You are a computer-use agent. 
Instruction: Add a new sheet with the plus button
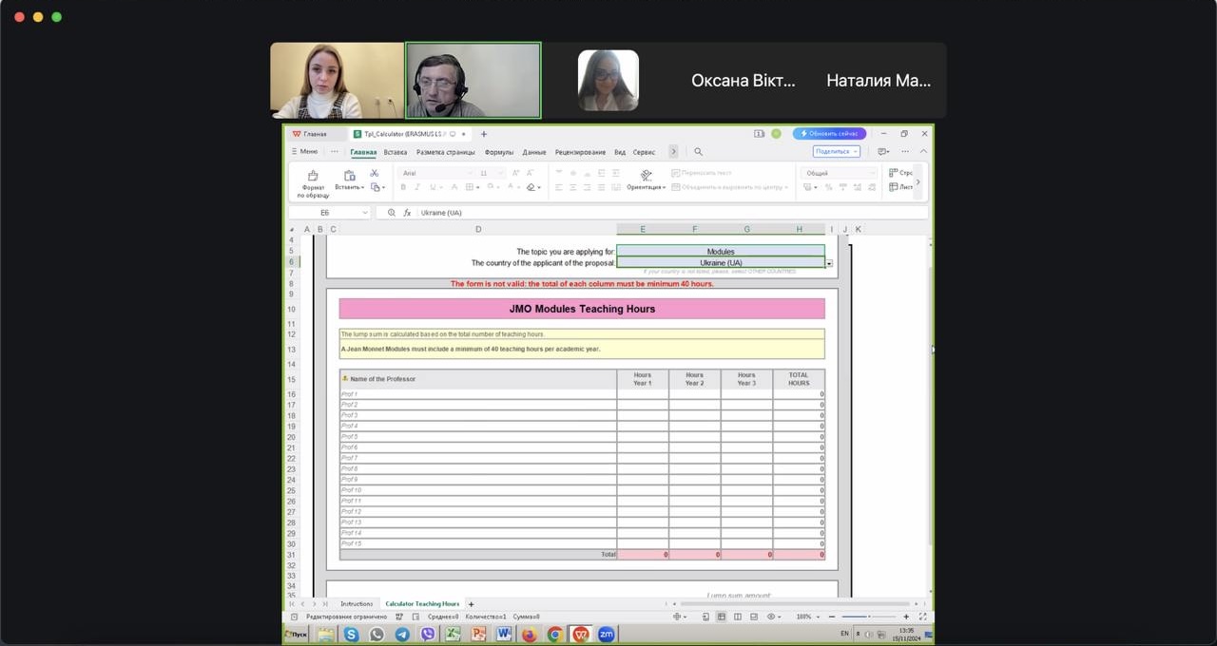pos(471,604)
